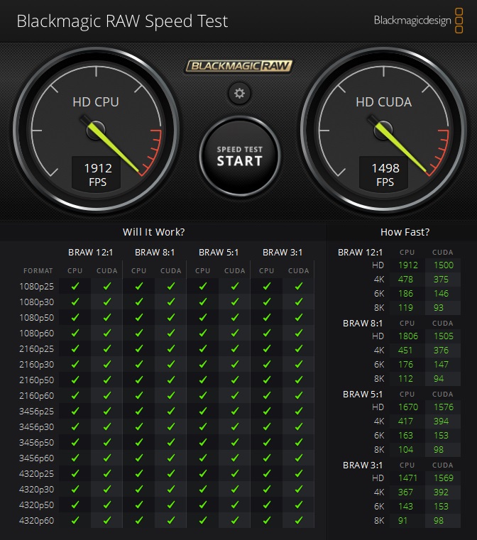This screenshot has height=540, width=477.
Task: Click the 1080p25 BRAW 3:1 CUDA checkmark
Action: click(299, 286)
